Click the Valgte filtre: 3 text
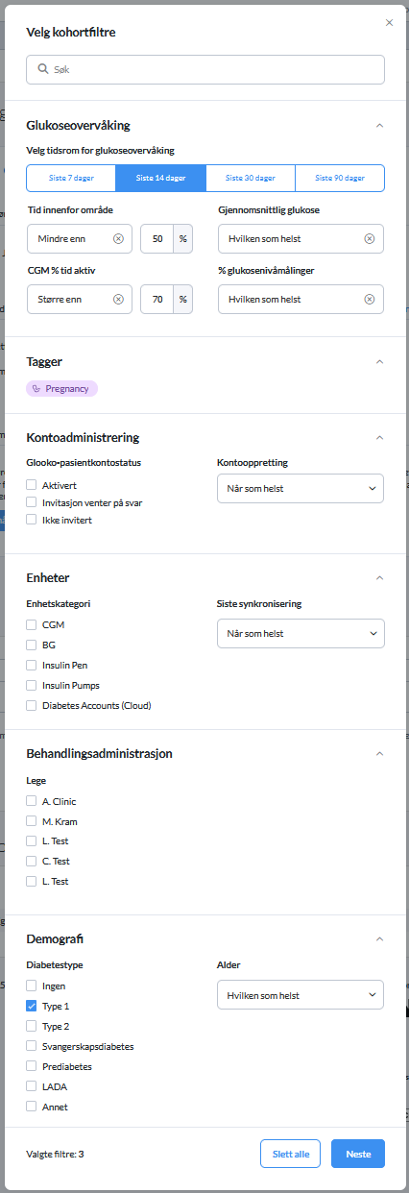The image size is (409, 1193). pos(55,1154)
